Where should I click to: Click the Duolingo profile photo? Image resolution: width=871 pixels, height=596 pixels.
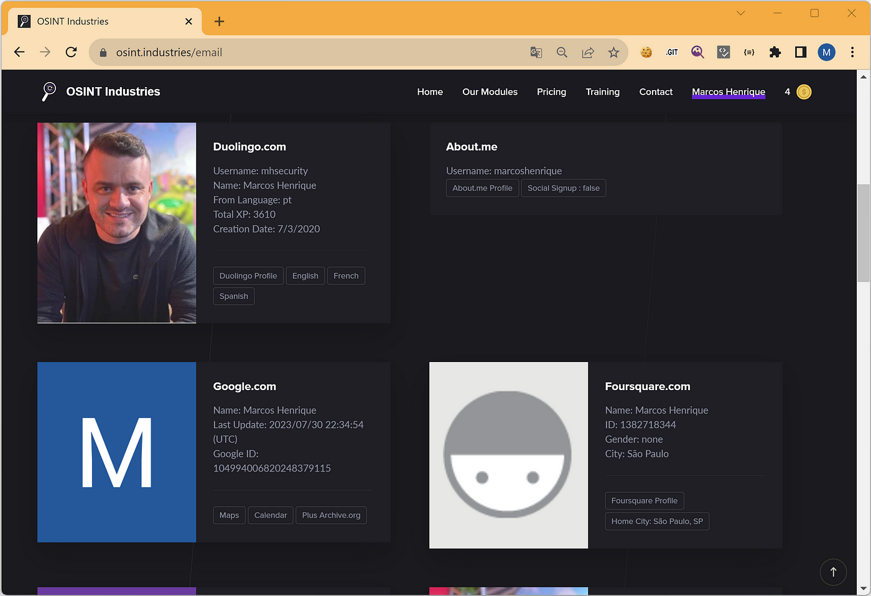click(116, 223)
